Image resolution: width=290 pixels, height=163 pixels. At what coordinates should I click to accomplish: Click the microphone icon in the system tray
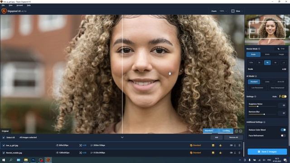pyautogui.click(x=250, y=160)
